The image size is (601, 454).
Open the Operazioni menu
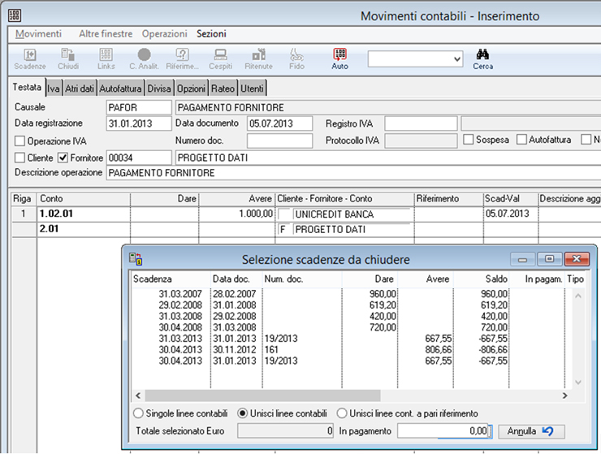[x=166, y=34]
